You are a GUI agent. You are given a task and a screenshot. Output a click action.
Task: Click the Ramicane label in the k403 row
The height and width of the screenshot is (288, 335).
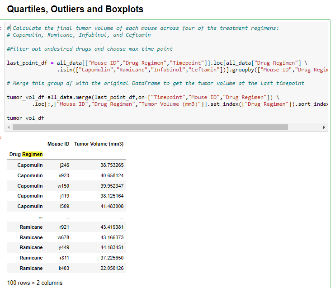(x=31, y=268)
